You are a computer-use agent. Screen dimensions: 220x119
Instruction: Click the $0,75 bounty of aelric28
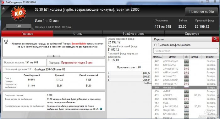(197, 95)
